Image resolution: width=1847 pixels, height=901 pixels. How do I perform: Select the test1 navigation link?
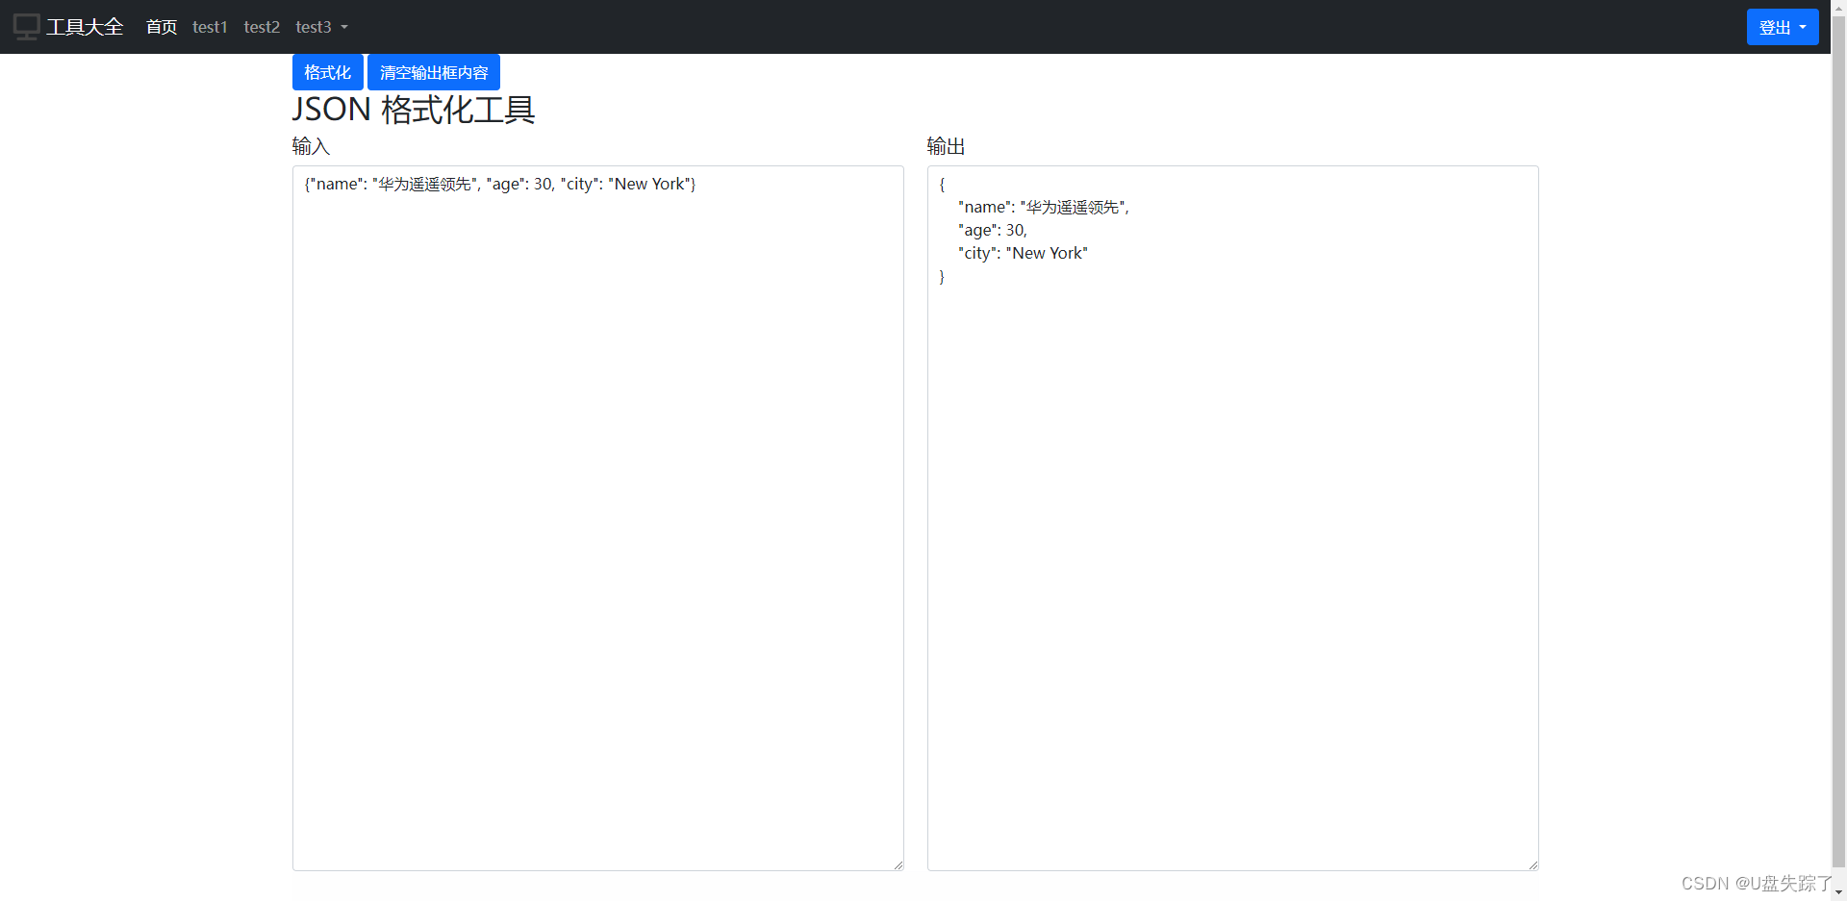(210, 27)
